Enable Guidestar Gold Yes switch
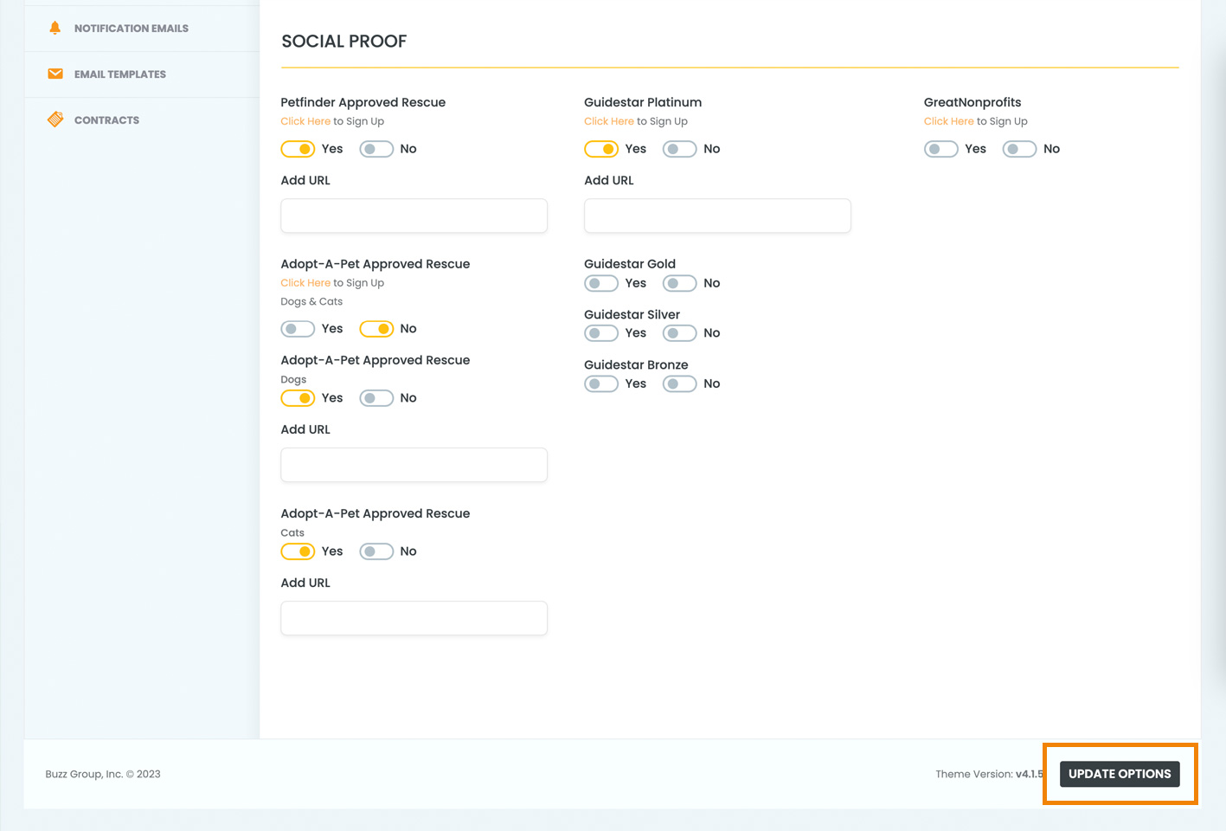Viewport: 1226px width, 831px height. point(601,283)
